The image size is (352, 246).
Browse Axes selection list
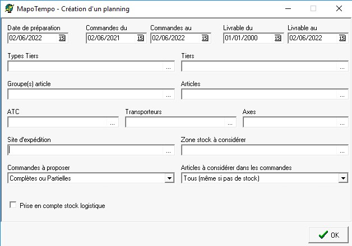(342, 122)
